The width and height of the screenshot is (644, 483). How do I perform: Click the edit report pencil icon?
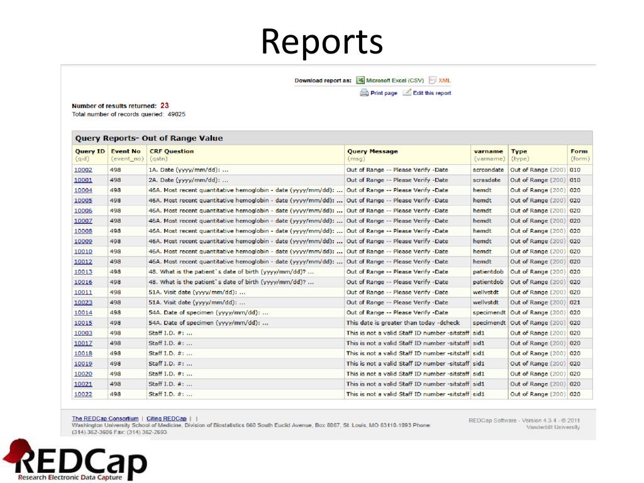[407, 92]
